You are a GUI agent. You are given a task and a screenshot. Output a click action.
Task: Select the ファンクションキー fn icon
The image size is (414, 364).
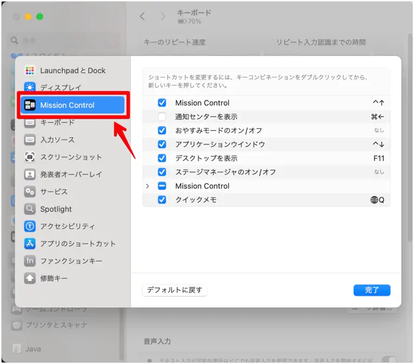click(x=30, y=261)
